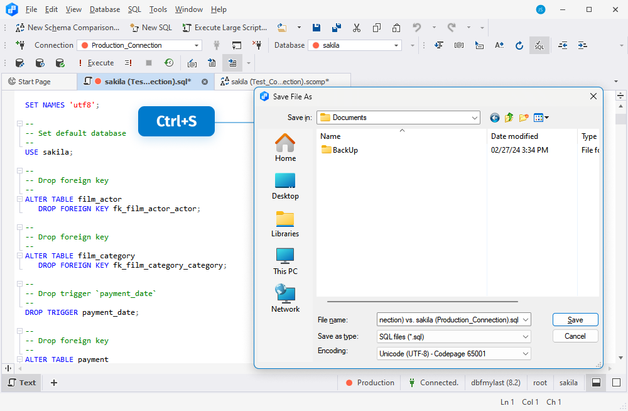The image size is (628, 411).
Task: Click the plus add view button
Action: coord(53,383)
